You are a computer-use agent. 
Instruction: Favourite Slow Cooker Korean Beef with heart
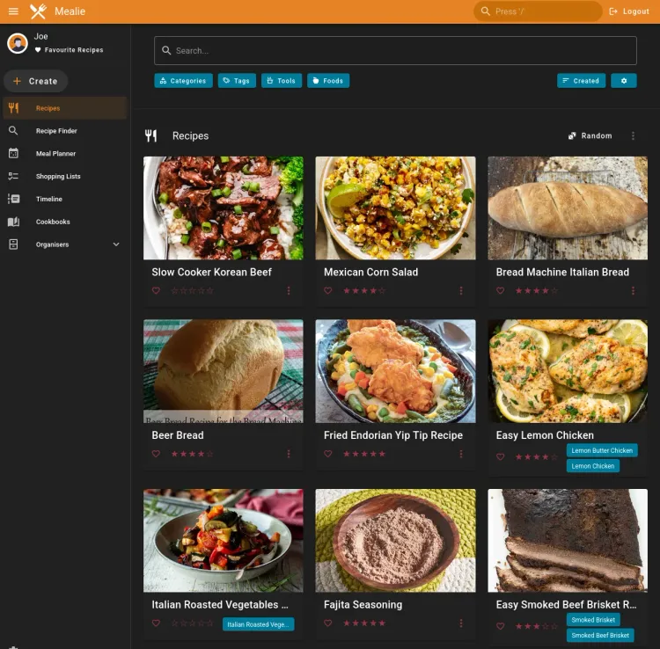click(x=156, y=290)
